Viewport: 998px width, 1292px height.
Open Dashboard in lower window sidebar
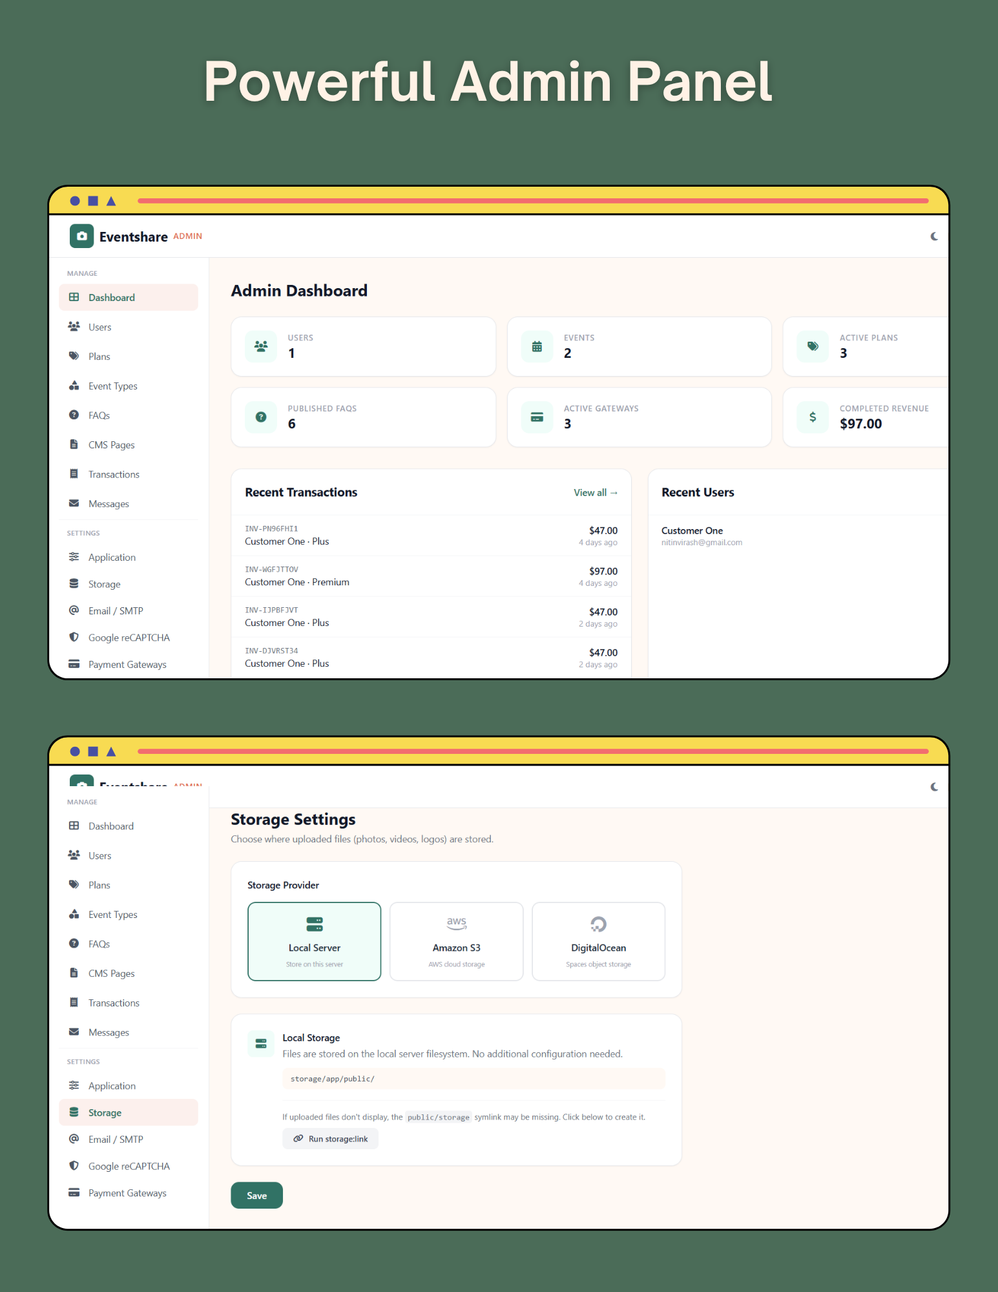[x=129, y=826]
